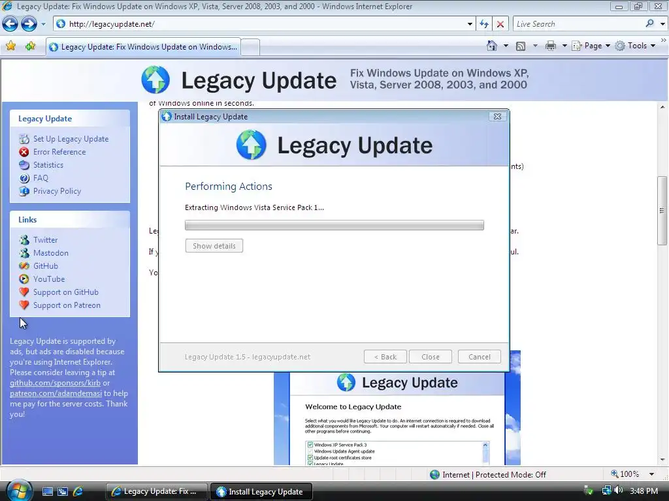
Task: Expand the zoom level dropdown arrow
Action: [x=651, y=474]
